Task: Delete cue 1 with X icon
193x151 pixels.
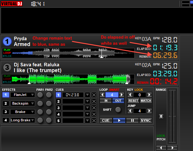Action: point(94,95)
